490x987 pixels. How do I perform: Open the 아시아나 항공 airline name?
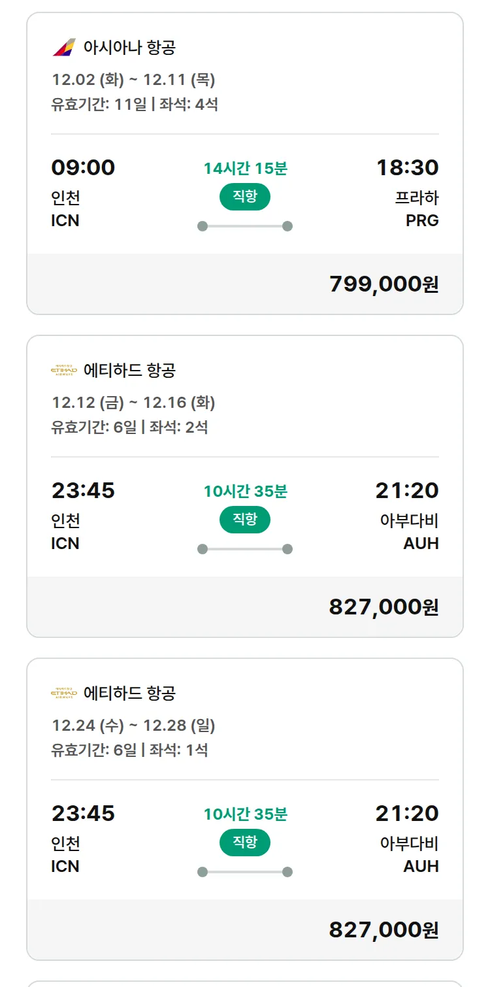click(129, 48)
